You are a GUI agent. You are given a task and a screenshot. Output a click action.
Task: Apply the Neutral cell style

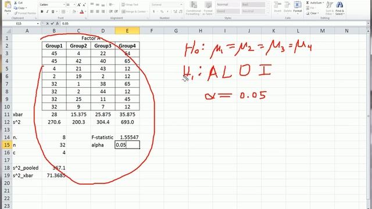click(x=253, y=11)
